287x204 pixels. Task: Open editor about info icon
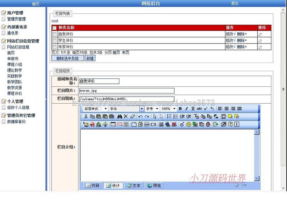pos(237,125)
